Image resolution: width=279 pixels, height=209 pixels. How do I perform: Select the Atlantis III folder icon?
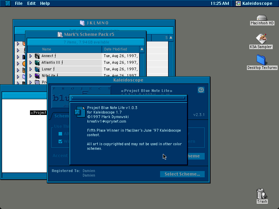(x=37, y=63)
